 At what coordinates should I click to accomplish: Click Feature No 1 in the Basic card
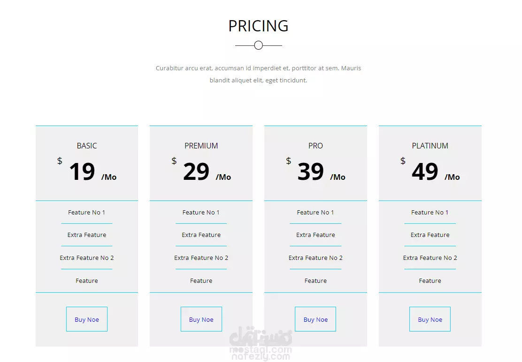[86, 212]
